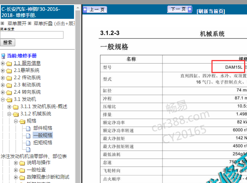Click the folder icon of 一般检查

tap(22, 170)
